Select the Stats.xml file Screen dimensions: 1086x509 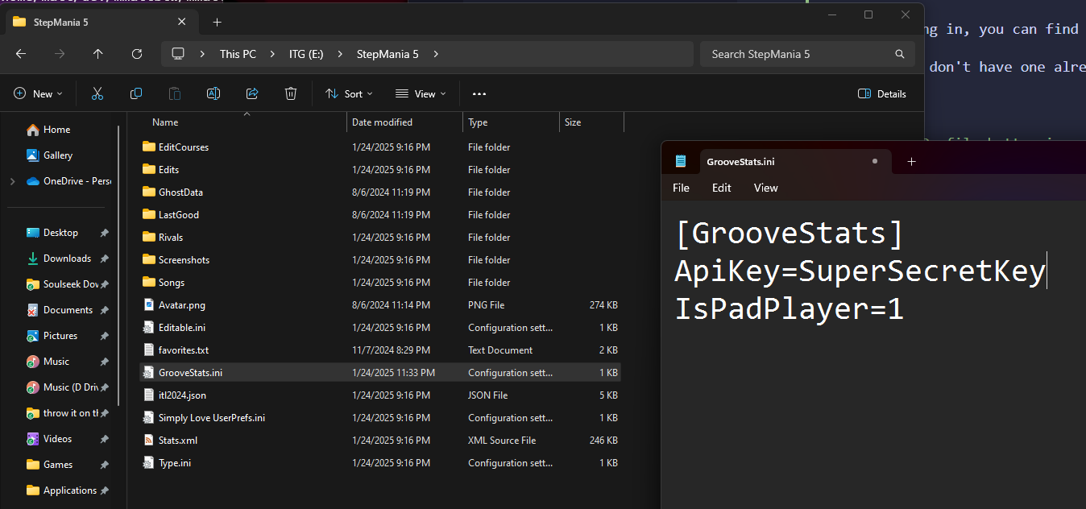tap(178, 441)
